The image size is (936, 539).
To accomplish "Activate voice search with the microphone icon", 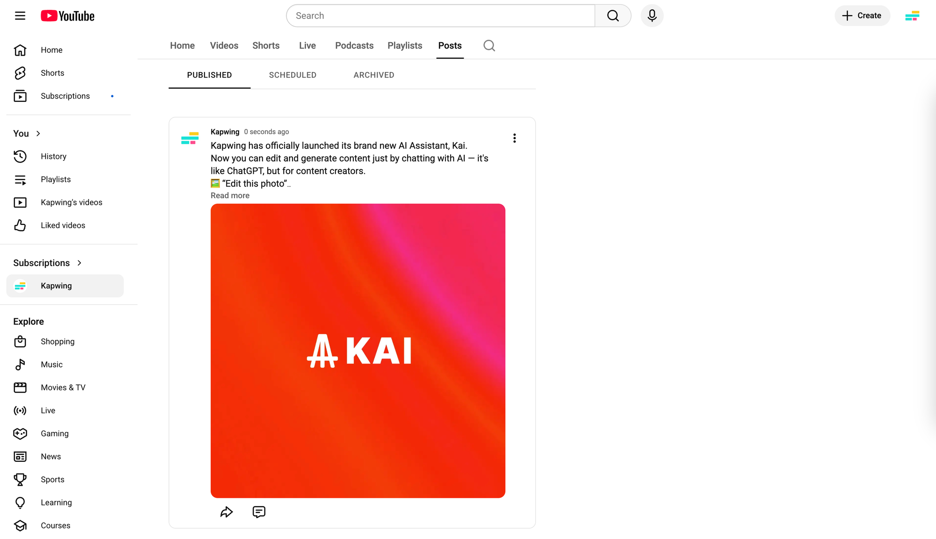I will (651, 15).
